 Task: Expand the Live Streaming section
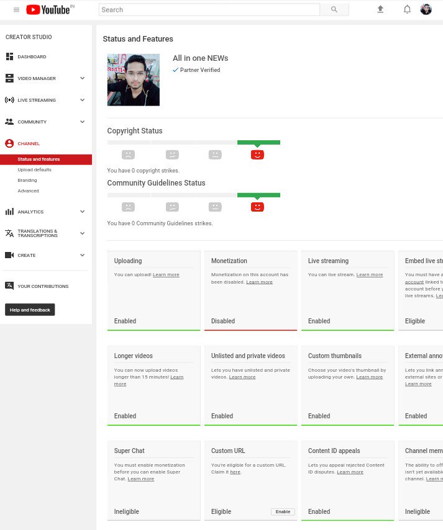coord(82,100)
